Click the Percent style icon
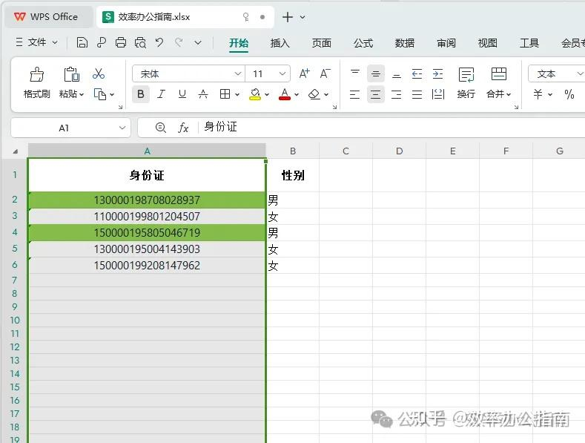Screen dimensions: 585x443 (x=569, y=94)
